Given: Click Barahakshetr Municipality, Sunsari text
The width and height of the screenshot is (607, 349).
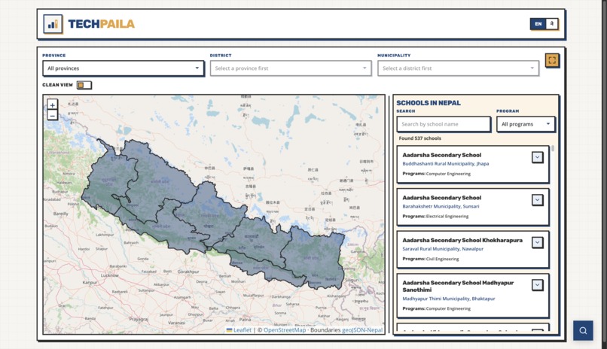Looking at the screenshot, I should 441,206.
